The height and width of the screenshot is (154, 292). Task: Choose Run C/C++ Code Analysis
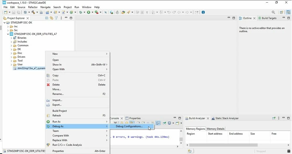pos(78,145)
